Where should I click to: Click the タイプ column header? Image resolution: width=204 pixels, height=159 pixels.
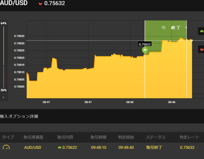pos(8,137)
